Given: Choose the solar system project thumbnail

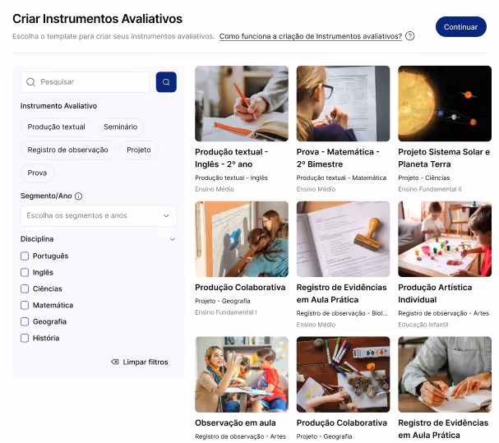Looking at the screenshot, I should 445,104.
